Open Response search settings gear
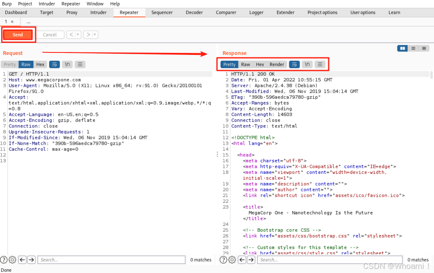Screen dimensions: 434x273 point(232,260)
